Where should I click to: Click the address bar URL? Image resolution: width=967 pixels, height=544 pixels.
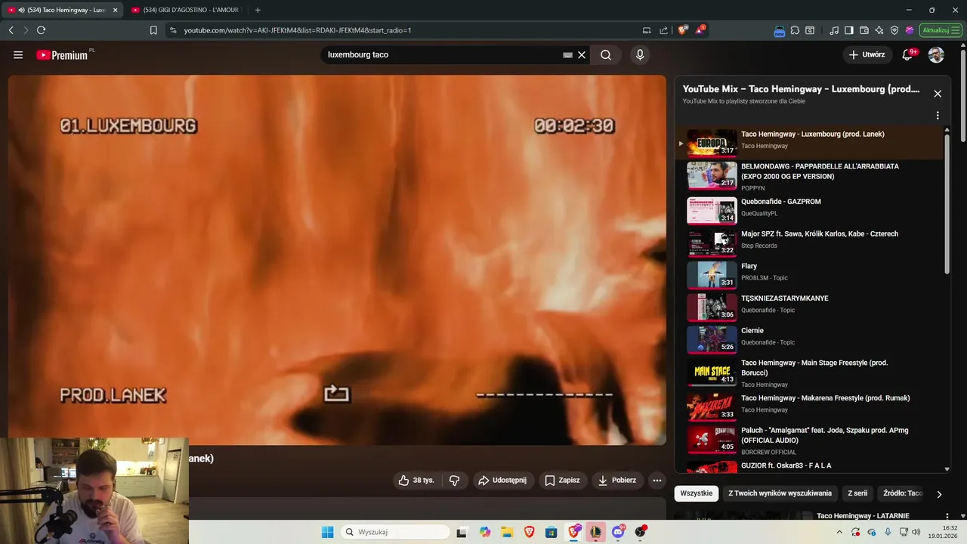[298, 30]
